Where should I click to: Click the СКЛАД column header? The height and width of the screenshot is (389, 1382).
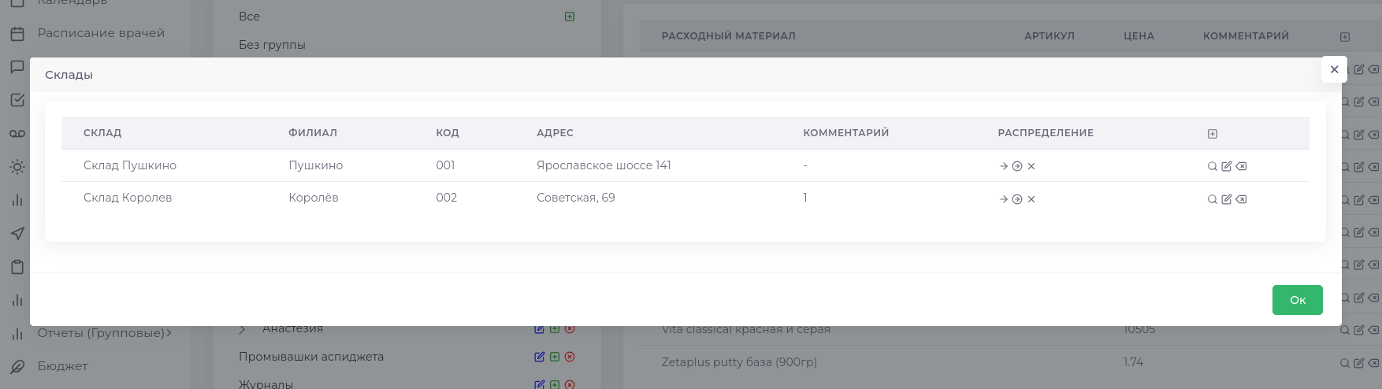click(102, 133)
